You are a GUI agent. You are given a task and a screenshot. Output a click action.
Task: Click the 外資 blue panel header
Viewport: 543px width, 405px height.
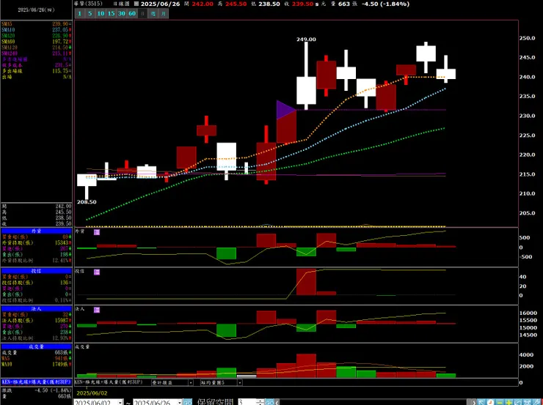pyautogui.click(x=37, y=231)
